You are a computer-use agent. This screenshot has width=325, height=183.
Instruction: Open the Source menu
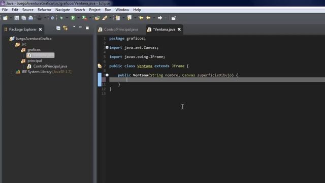click(x=28, y=10)
